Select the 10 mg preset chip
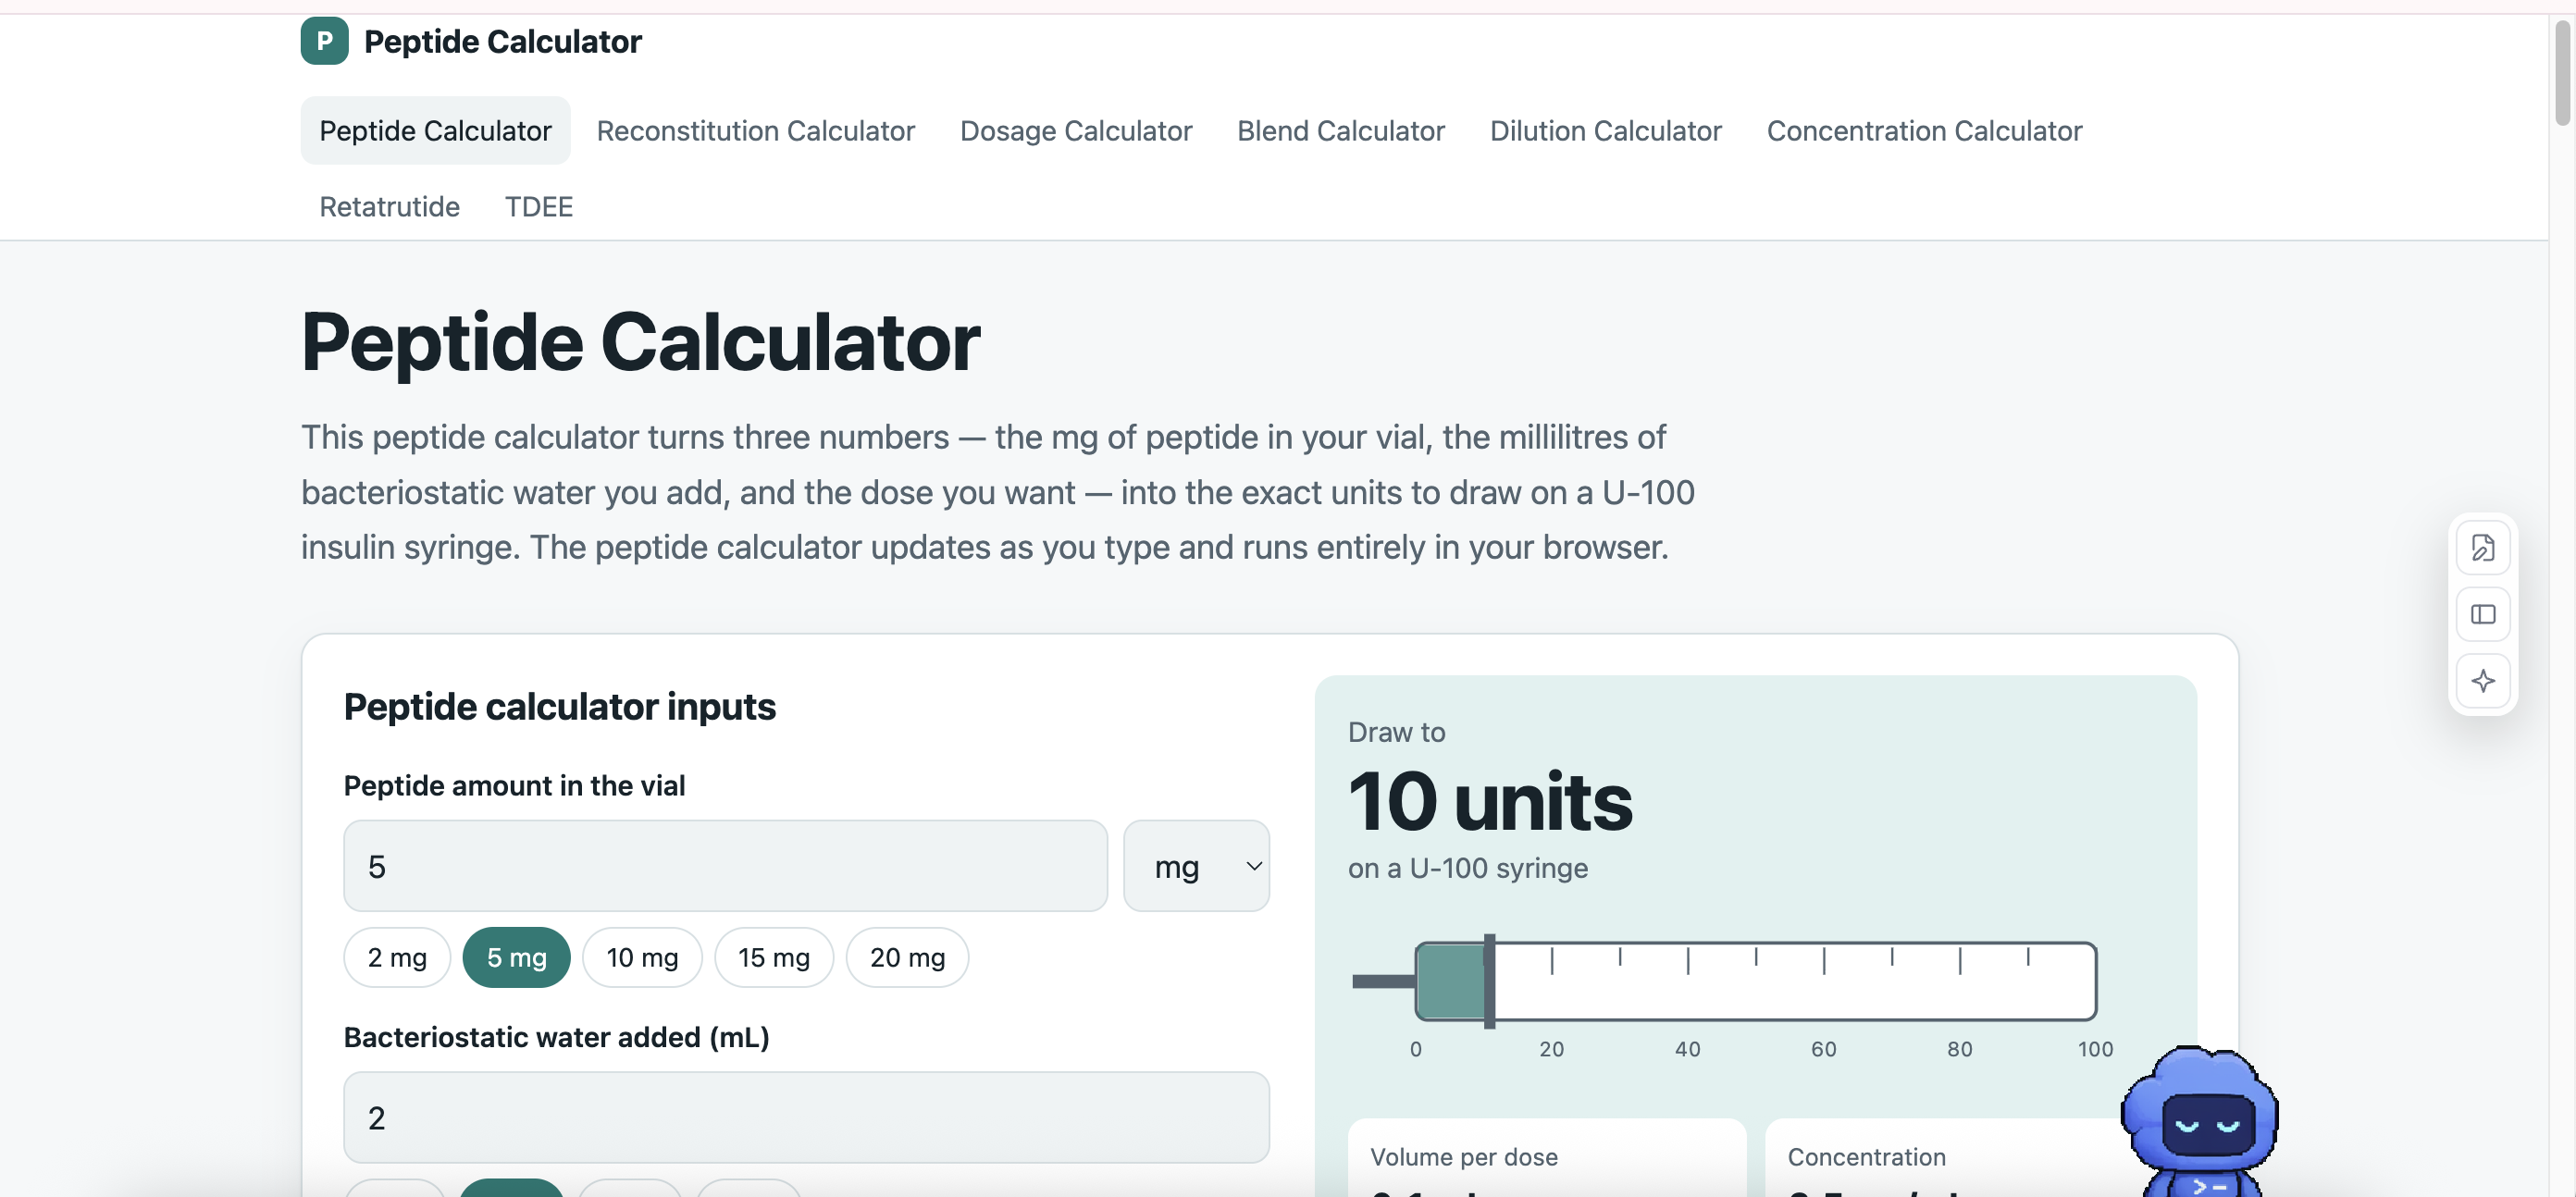 (642, 957)
